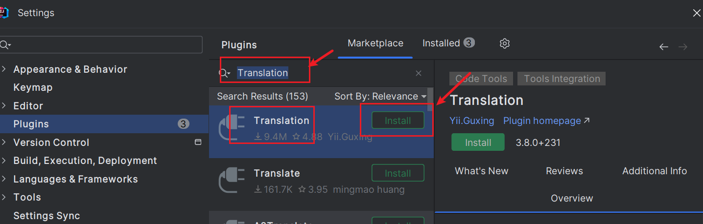Viewport: 703px width, 224px height.
Task: Click the 4.88 star rating
Action: (x=307, y=137)
